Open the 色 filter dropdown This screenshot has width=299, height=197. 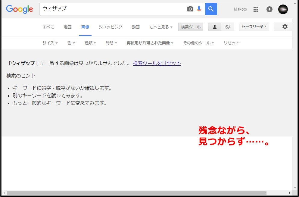[70, 43]
